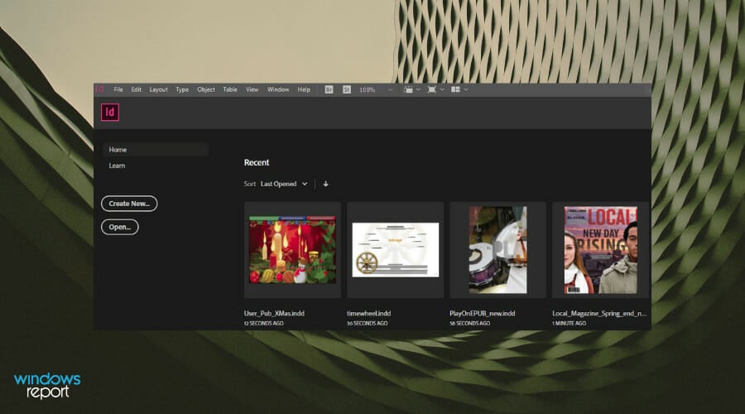Image resolution: width=745 pixels, height=414 pixels.
Task: Click the Create New... button
Action: (129, 204)
